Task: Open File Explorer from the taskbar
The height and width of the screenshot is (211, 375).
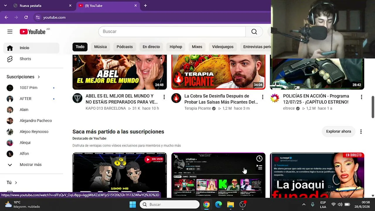Action: pos(231,204)
